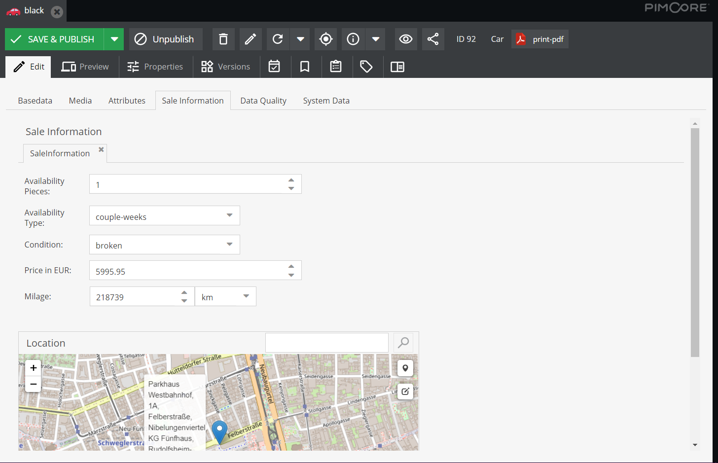718x463 pixels.
Task: Increase Price in EUR with up arrow
Action: tap(291, 266)
